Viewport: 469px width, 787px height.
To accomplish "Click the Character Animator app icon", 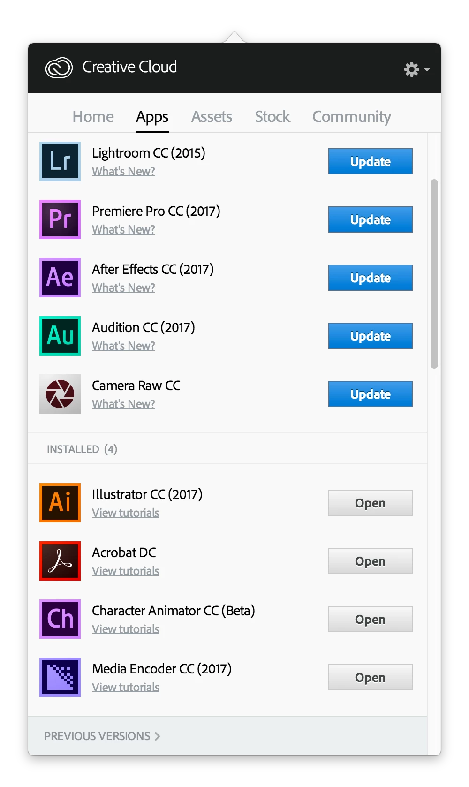I will coord(60,619).
